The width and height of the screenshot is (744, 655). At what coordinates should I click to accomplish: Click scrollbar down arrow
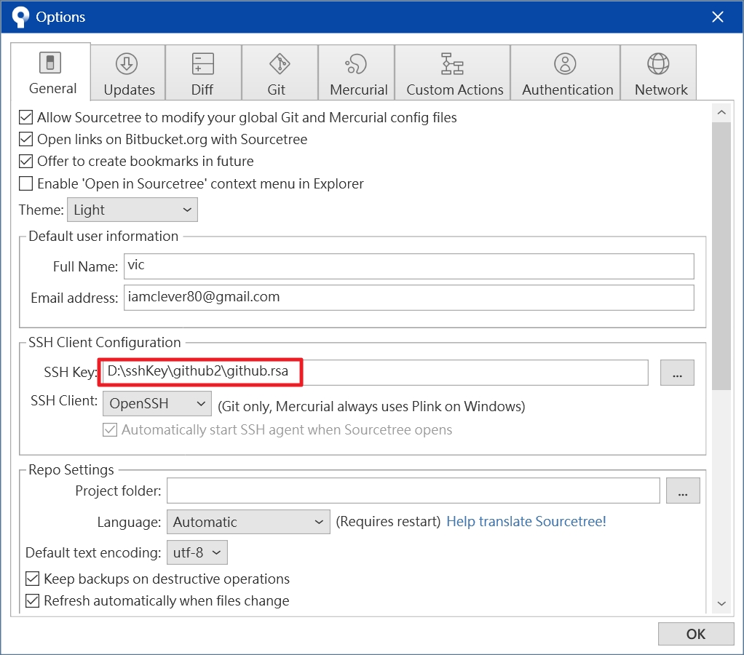(721, 604)
